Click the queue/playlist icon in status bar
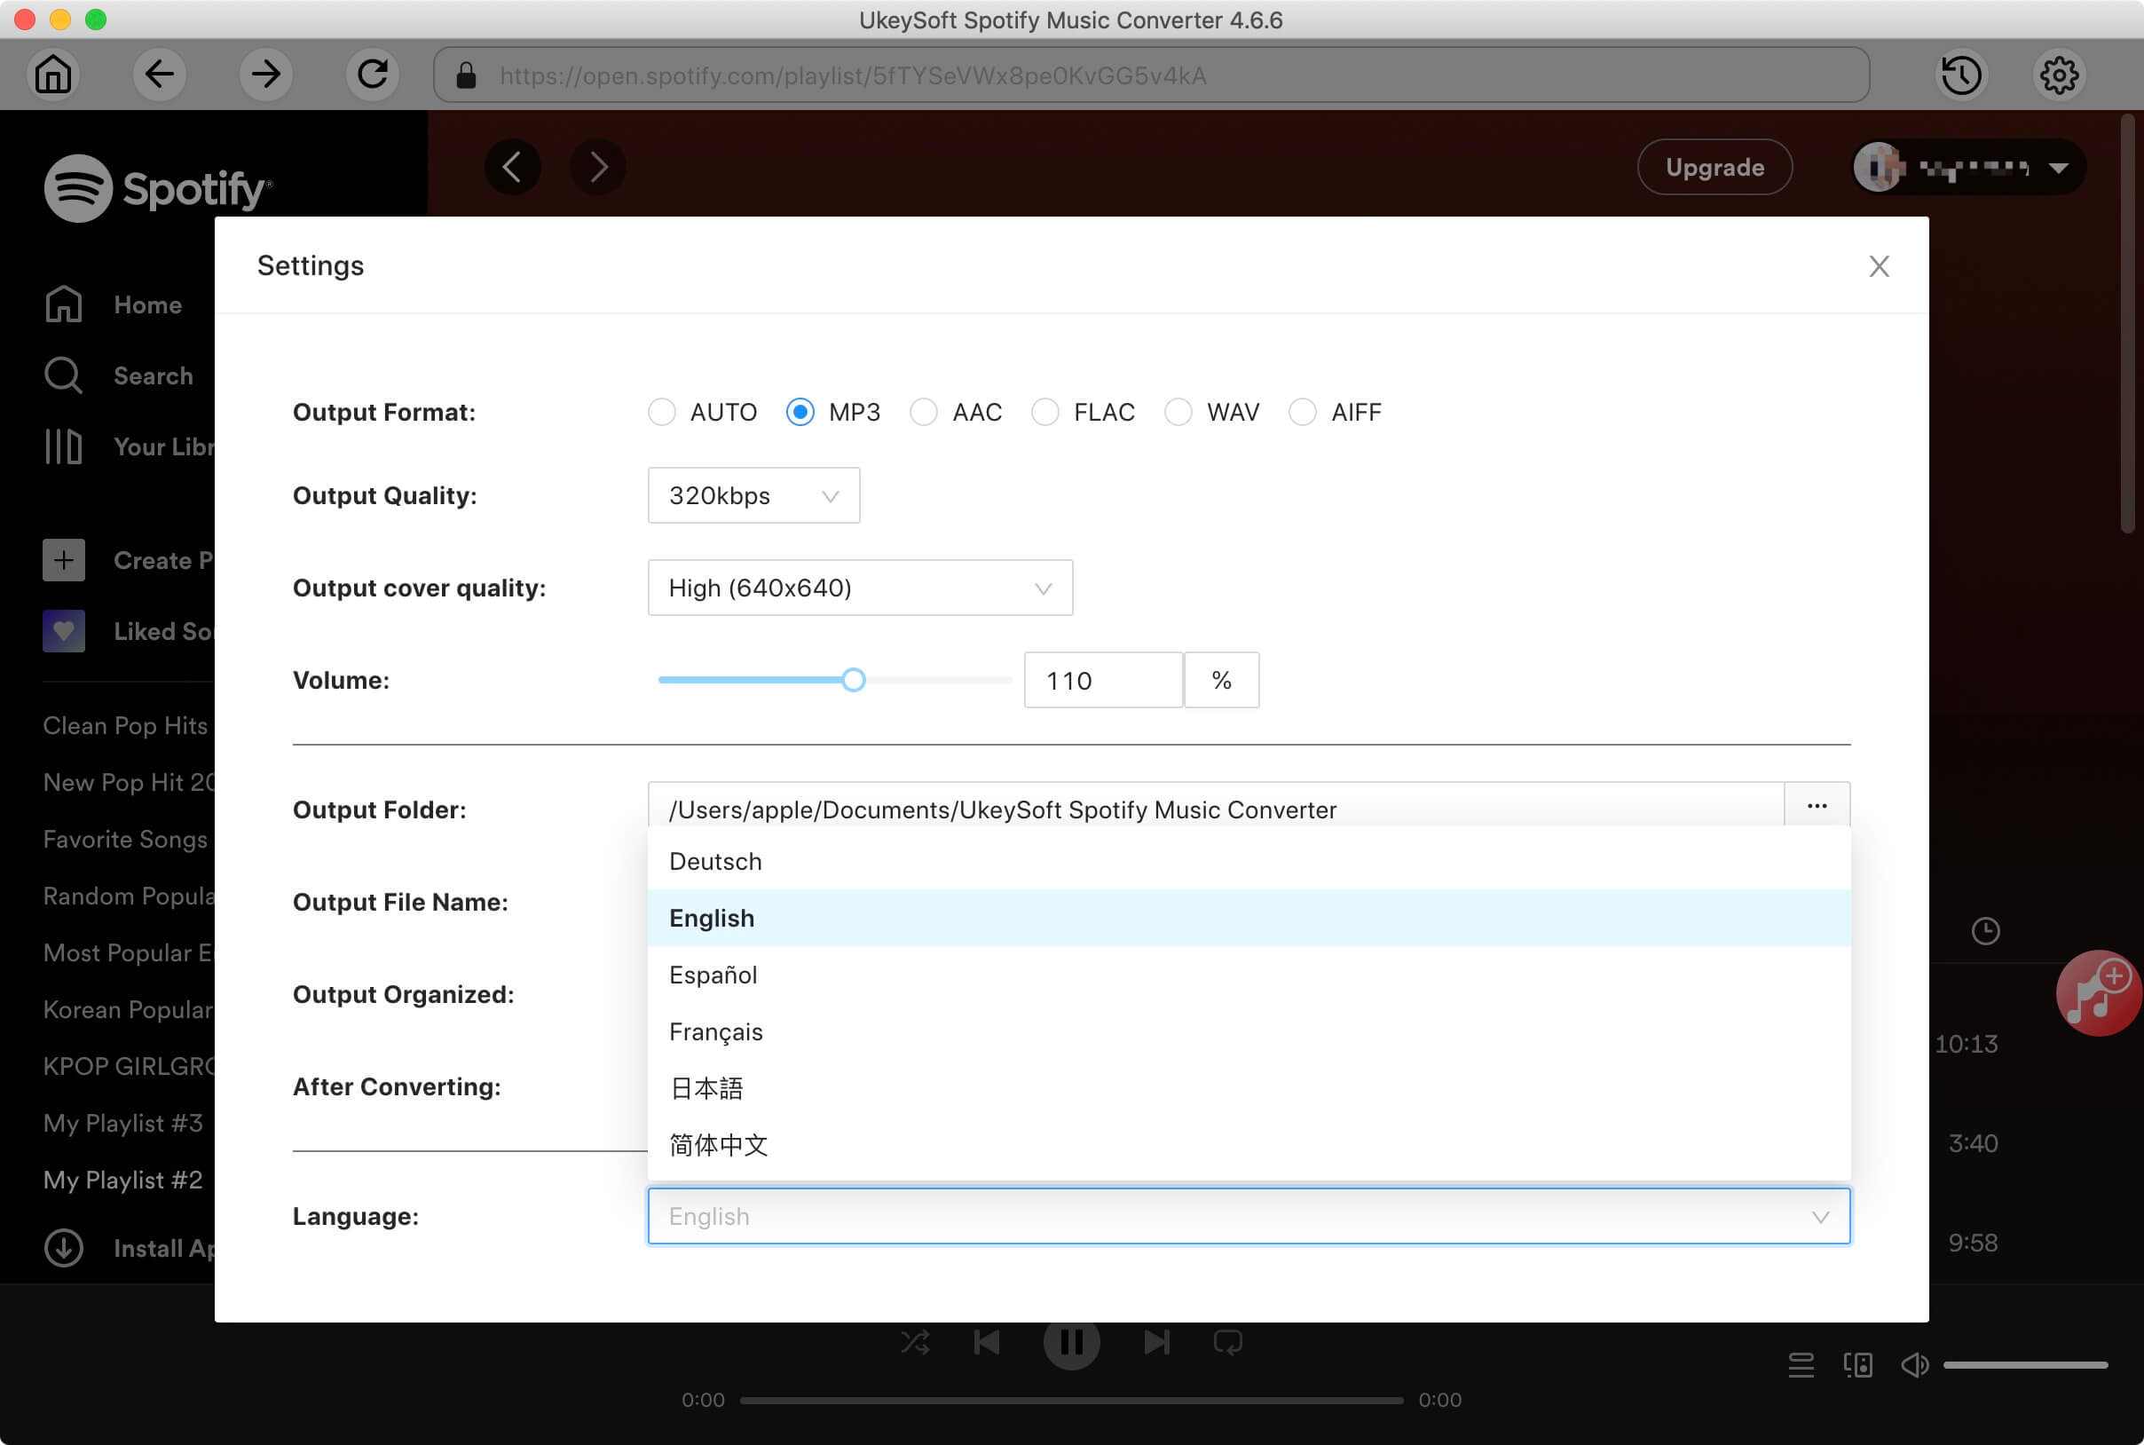 (1801, 1368)
